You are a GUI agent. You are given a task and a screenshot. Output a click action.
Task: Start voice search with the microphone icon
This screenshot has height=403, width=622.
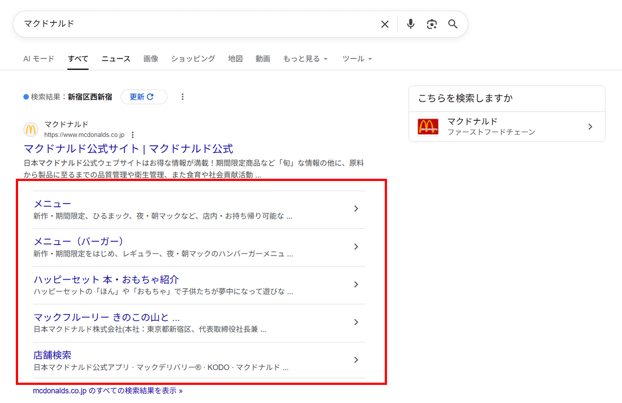pyautogui.click(x=410, y=24)
